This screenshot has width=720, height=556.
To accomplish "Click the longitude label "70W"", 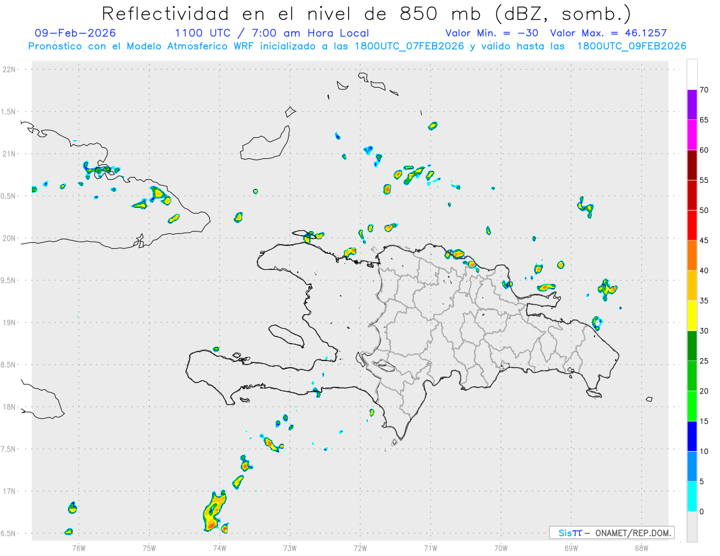I will coord(501,548).
